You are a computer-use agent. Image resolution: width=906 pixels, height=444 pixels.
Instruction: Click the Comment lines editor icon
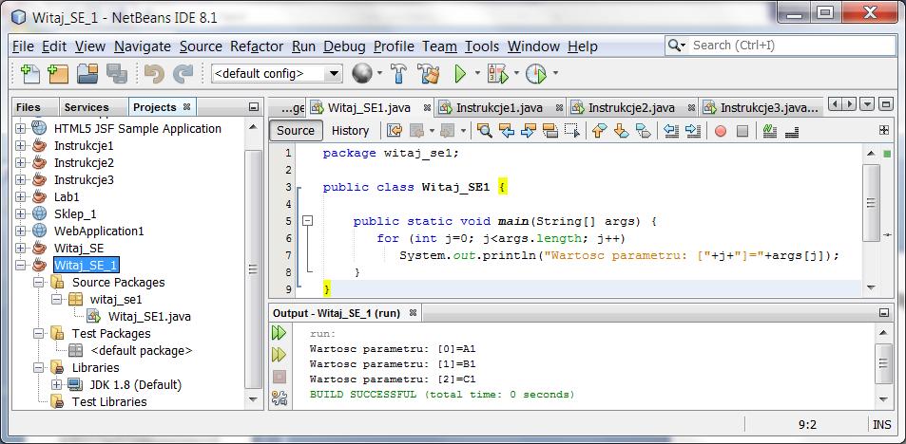pos(769,131)
